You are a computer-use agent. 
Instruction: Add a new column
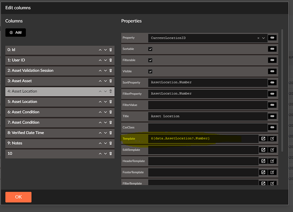[15, 32]
